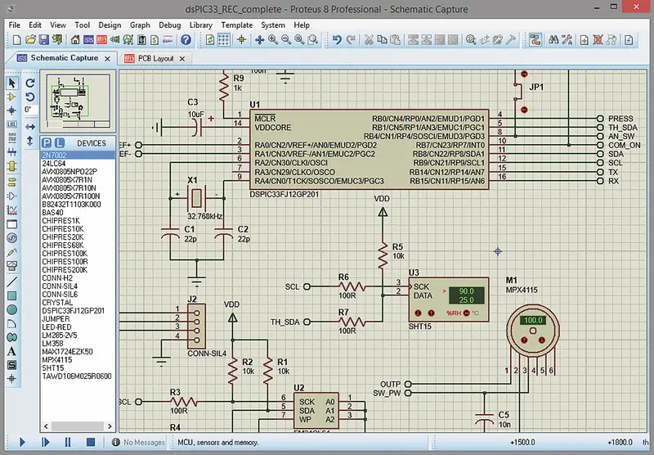The width and height of the screenshot is (654, 455).
Task: Open the Library menu
Action: pos(200,25)
